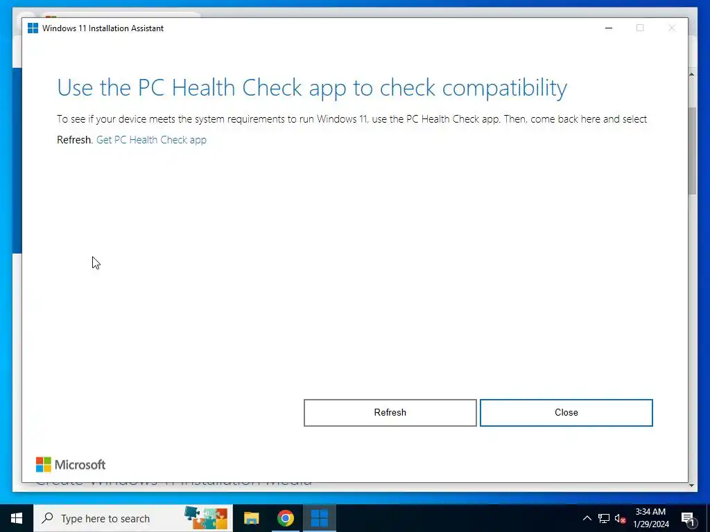This screenshot has height=532, width=710.
Task: Select the Windows 11 Installation Assistant taskbar icon
Action: coord(319,518)
